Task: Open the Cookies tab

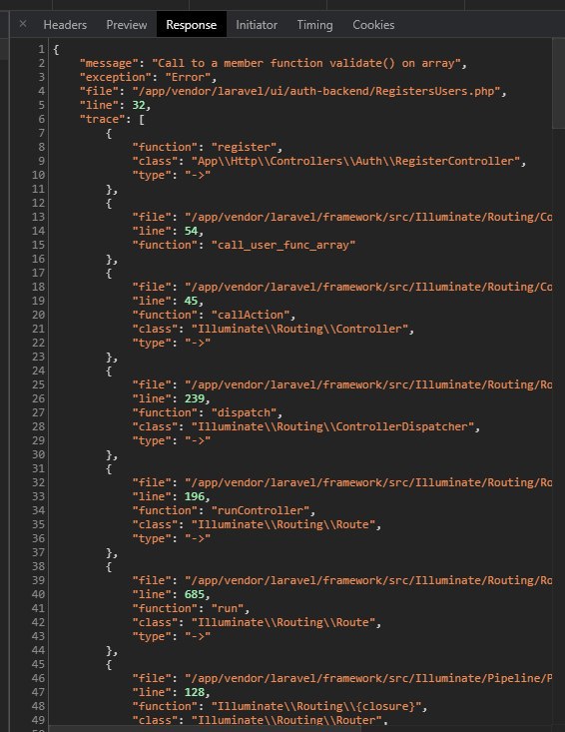Action: point(373,25)
